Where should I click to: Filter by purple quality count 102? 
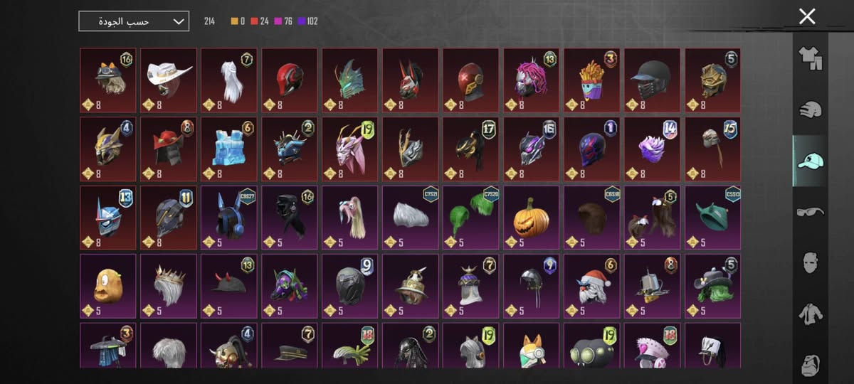pyautogui.click(x=306, y=21)
